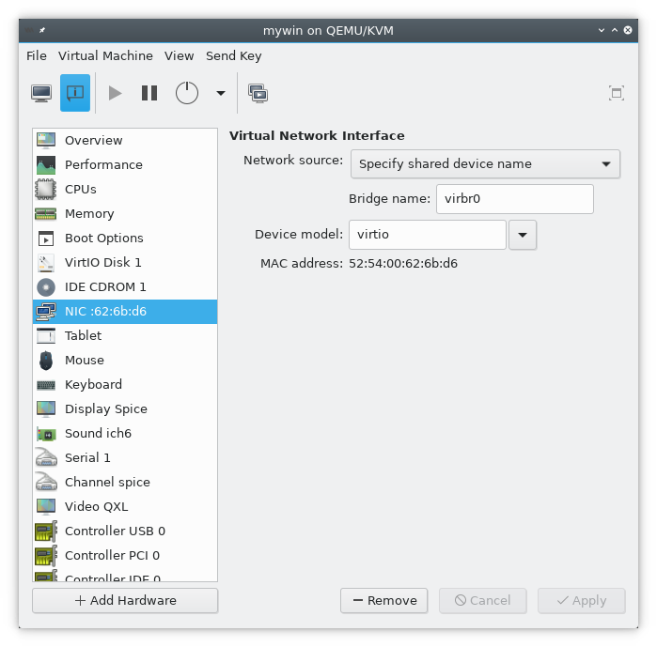Screen dimensions: 657x647
Task: Select the Controller PCI 0 label
Action: (x=112, y=555)
